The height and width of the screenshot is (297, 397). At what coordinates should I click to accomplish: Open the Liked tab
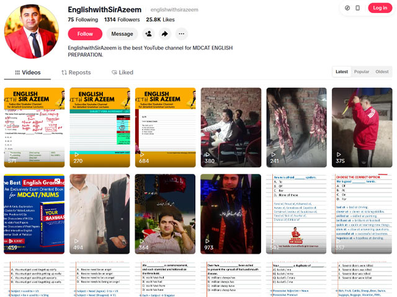pos(122,72)
